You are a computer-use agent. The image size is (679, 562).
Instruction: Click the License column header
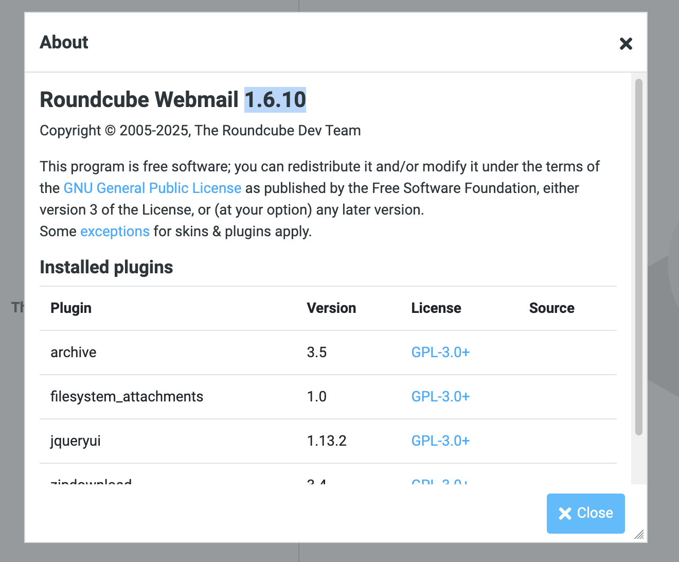click(436, 308)
